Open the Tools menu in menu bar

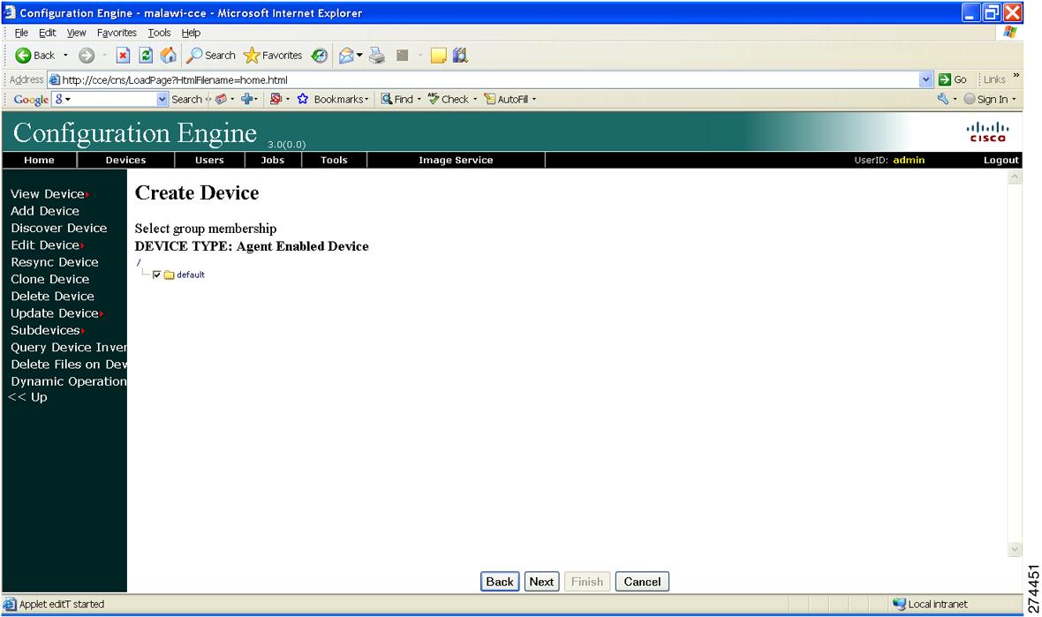click(x=159, y=33)
